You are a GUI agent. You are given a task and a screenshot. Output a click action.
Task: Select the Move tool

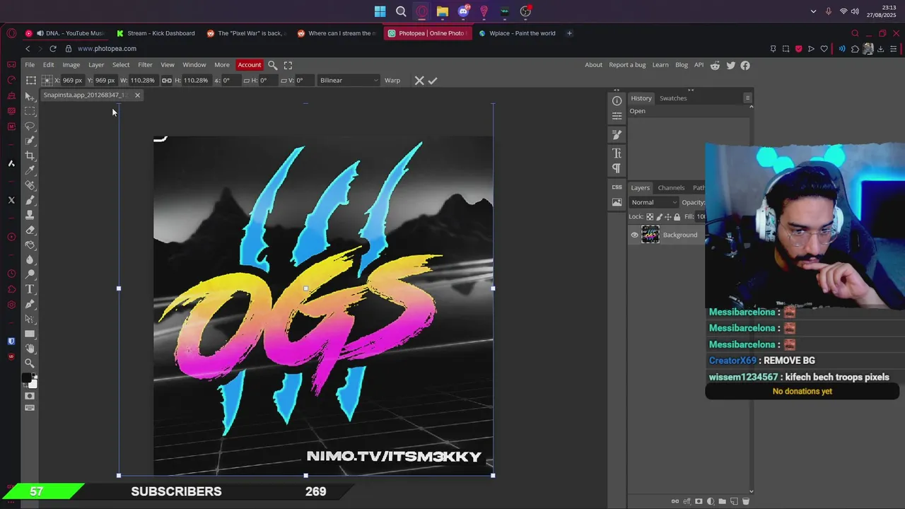pyautogui.click(x=30, y=96)
